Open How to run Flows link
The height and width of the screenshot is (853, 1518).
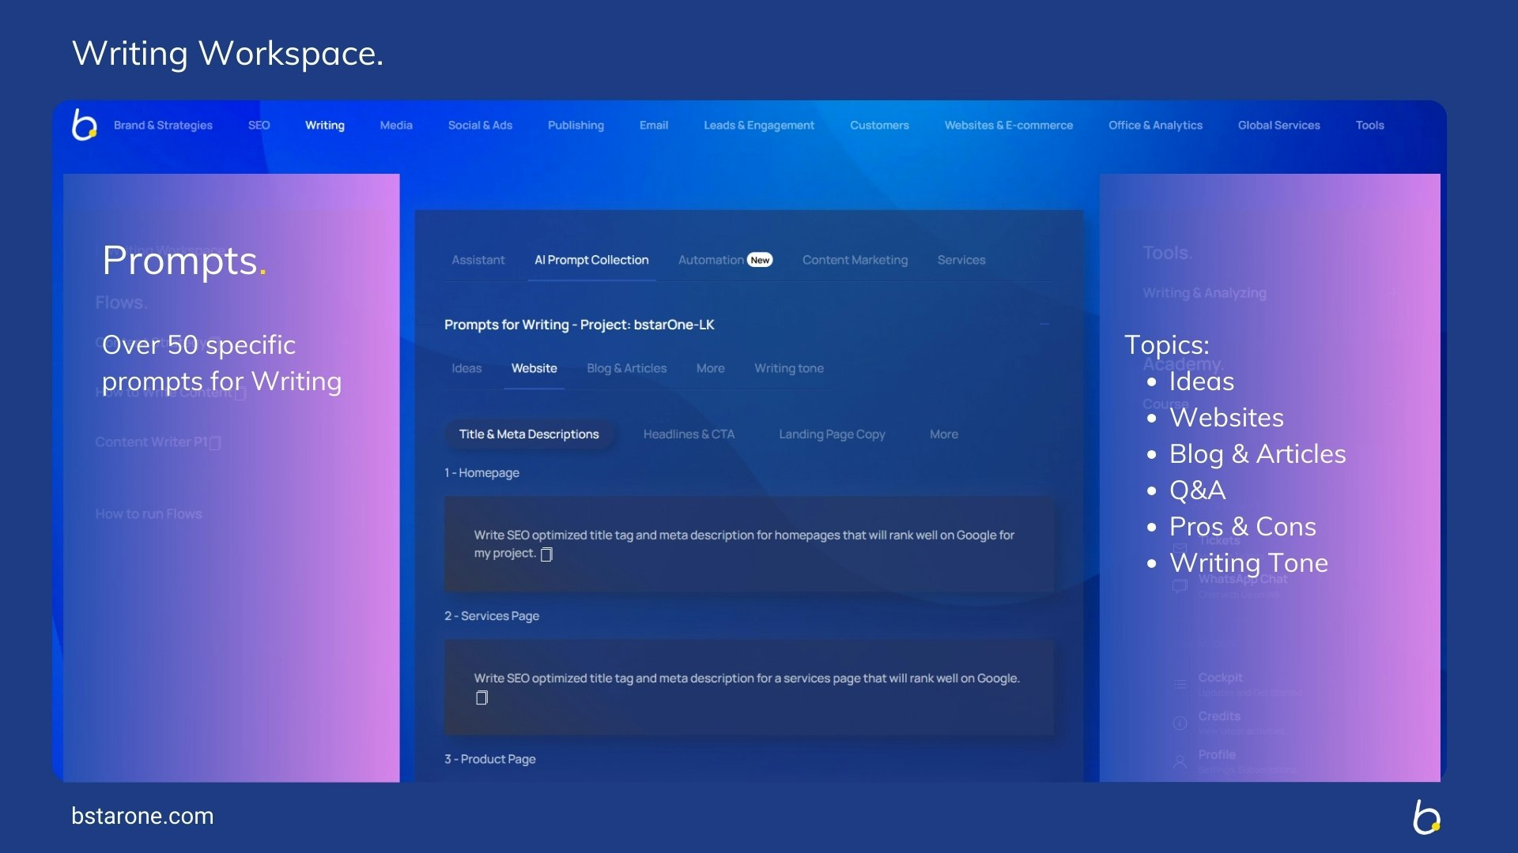point(149,513)
